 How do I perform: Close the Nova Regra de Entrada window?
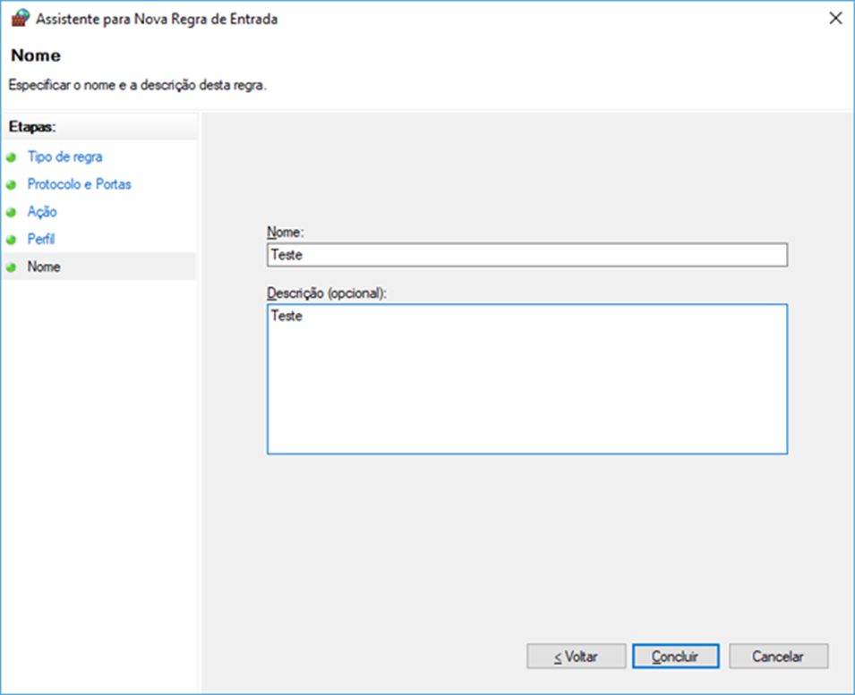point(835,18)
